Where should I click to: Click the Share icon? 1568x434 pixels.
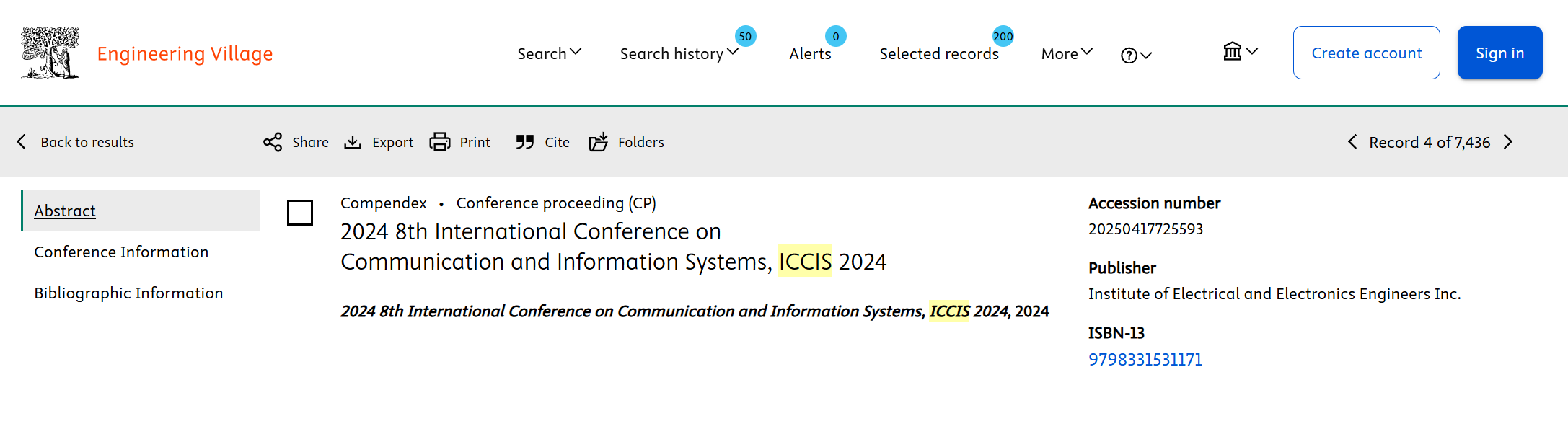273,142
